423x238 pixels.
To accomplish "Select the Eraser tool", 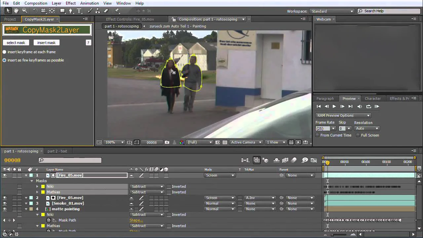I will tap(106, 11).
